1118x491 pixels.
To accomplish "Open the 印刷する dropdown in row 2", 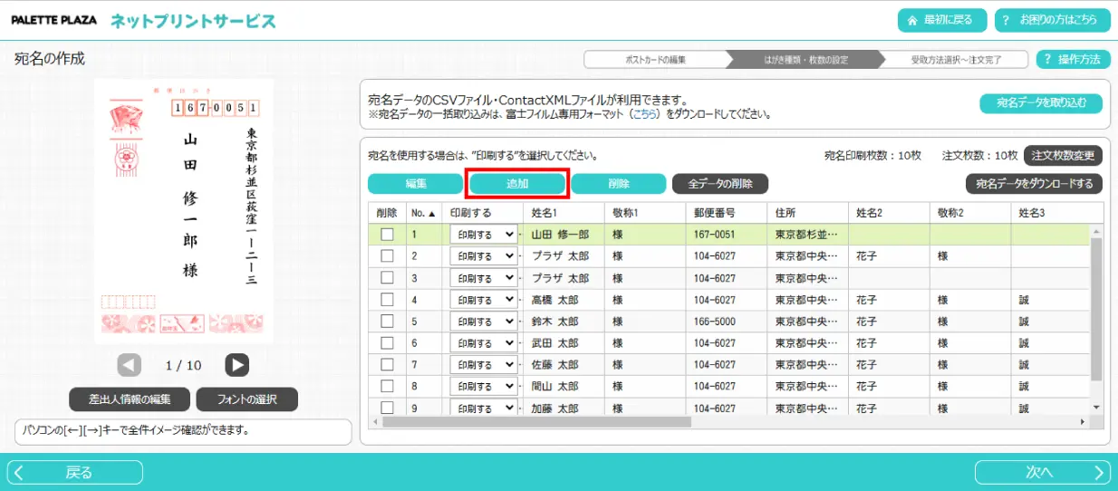I will click(483, 256).
